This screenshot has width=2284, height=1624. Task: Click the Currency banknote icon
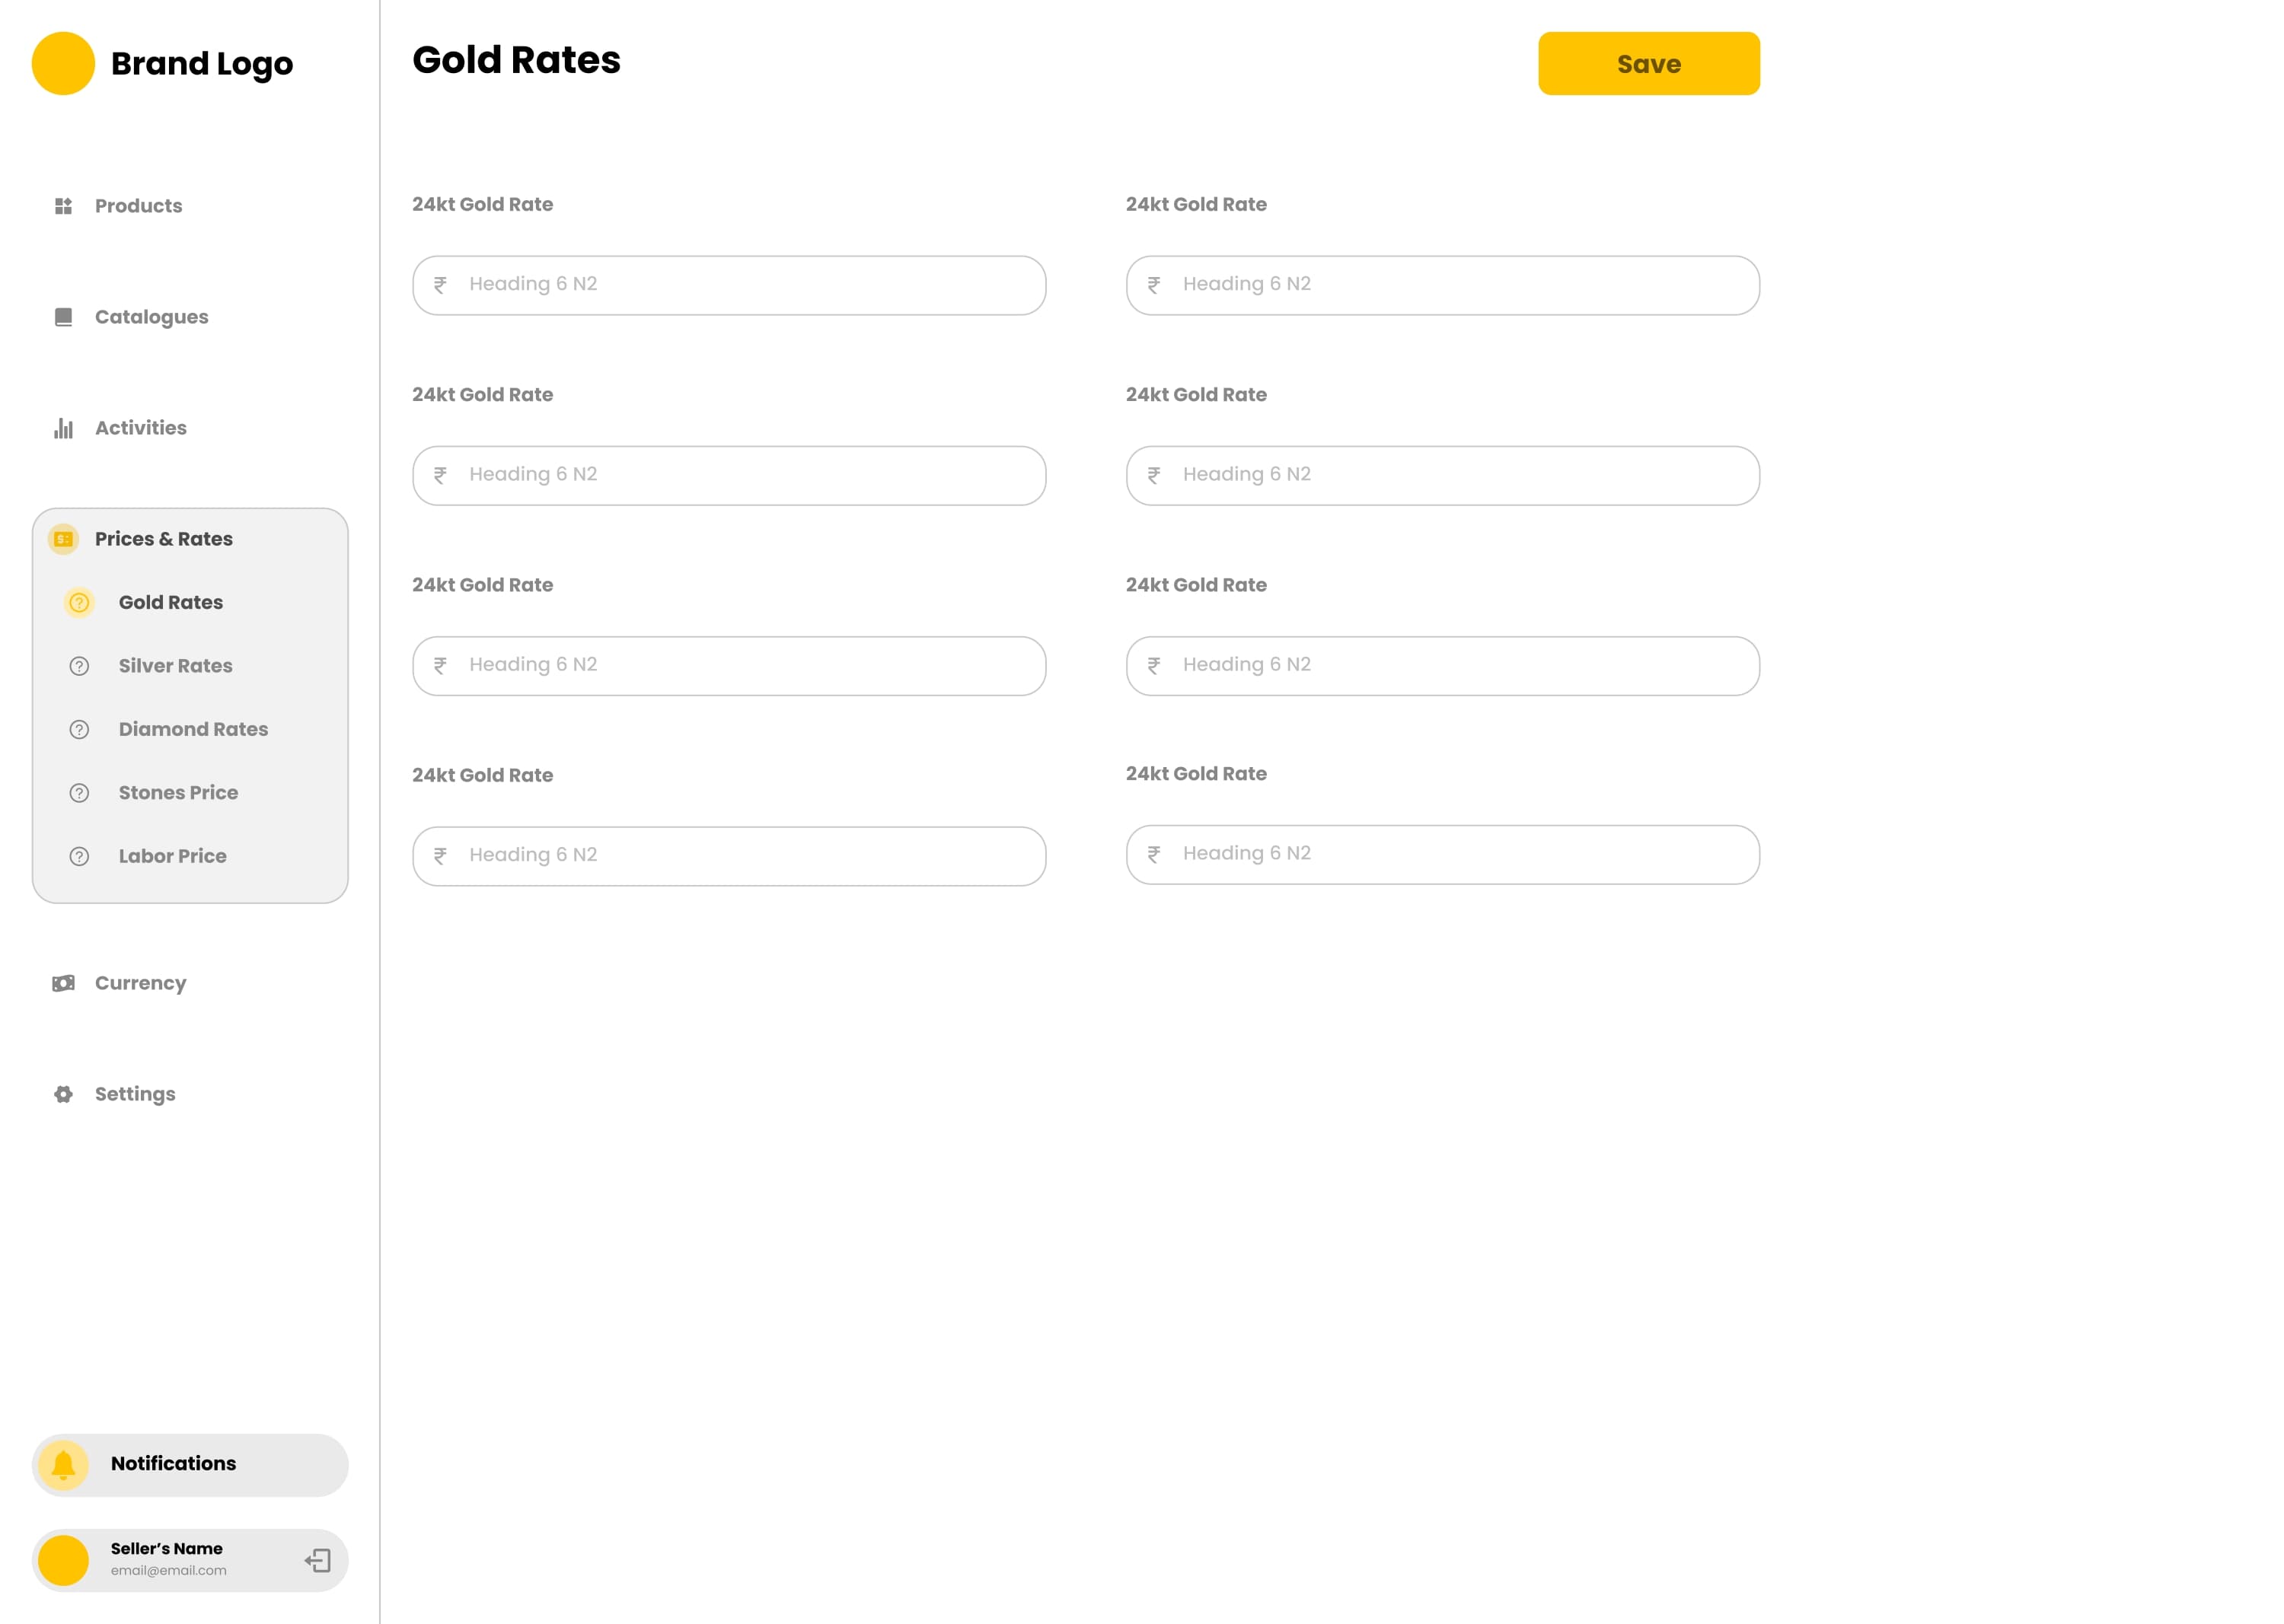click(63, 983)
